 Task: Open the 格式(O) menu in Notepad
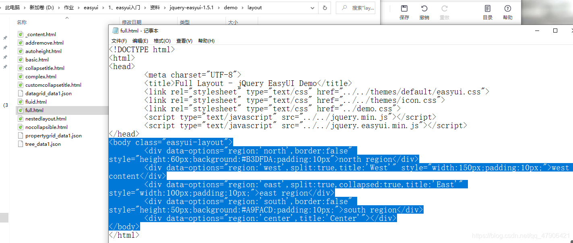(162, 41)
